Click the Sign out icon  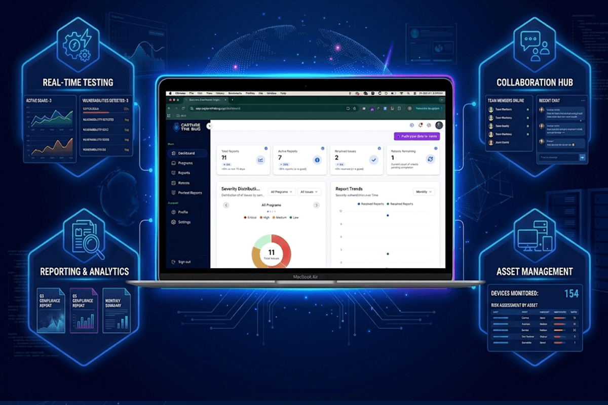pos(173,262)
